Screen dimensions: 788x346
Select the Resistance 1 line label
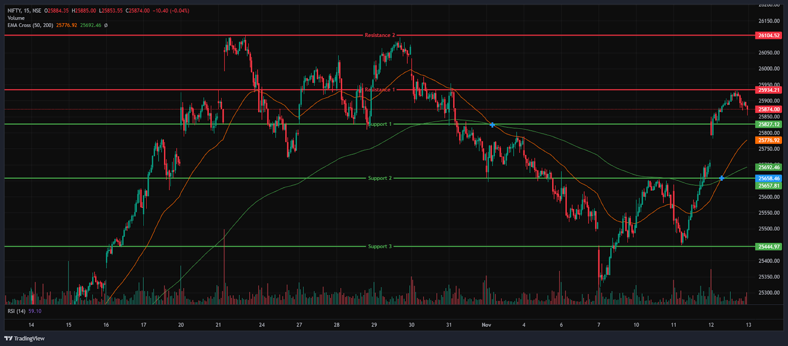pos(380,90)
